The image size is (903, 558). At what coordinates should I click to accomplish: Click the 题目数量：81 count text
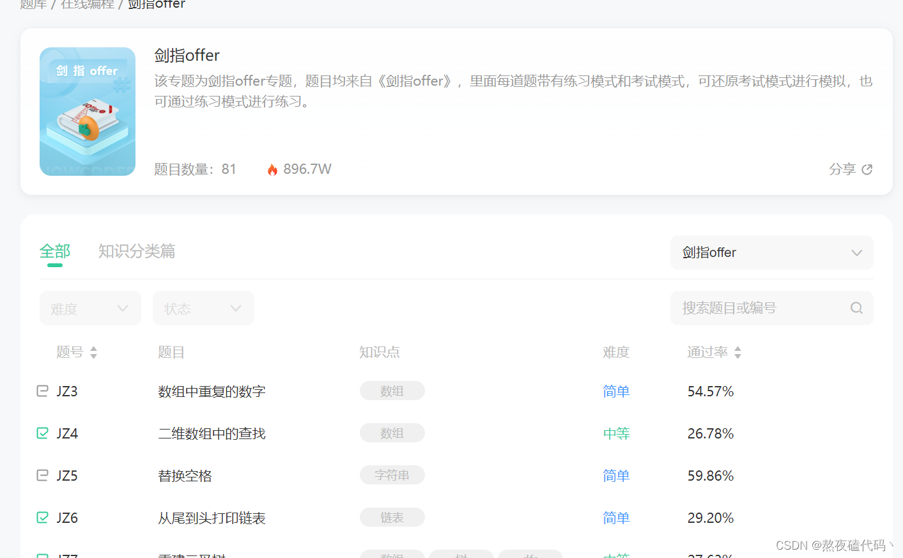click(196, 169)
